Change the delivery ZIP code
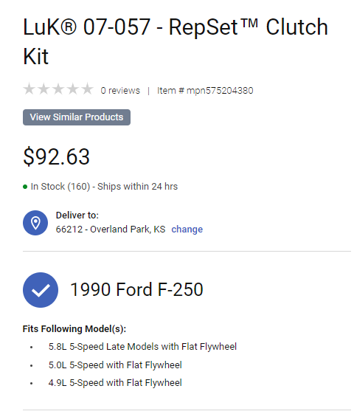The image size is (354, 414). (187, 230)
